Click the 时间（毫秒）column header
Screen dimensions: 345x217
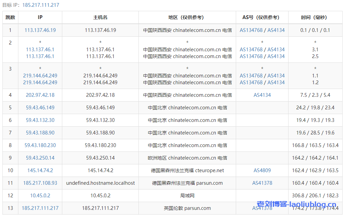(315, 17)
